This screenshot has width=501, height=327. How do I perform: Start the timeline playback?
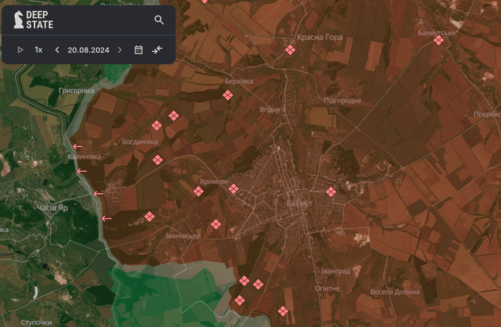[20, 50]
